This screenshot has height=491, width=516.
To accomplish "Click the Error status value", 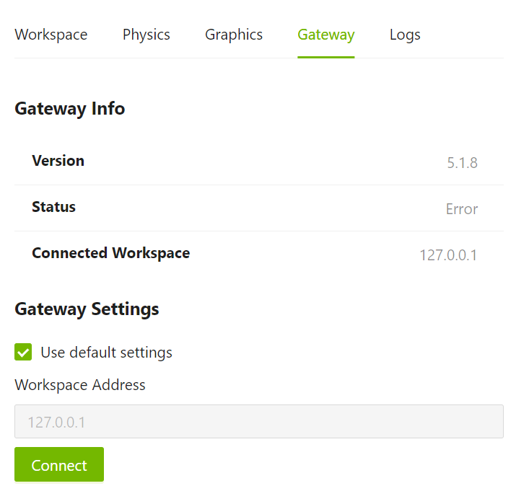I will [461, 209].
